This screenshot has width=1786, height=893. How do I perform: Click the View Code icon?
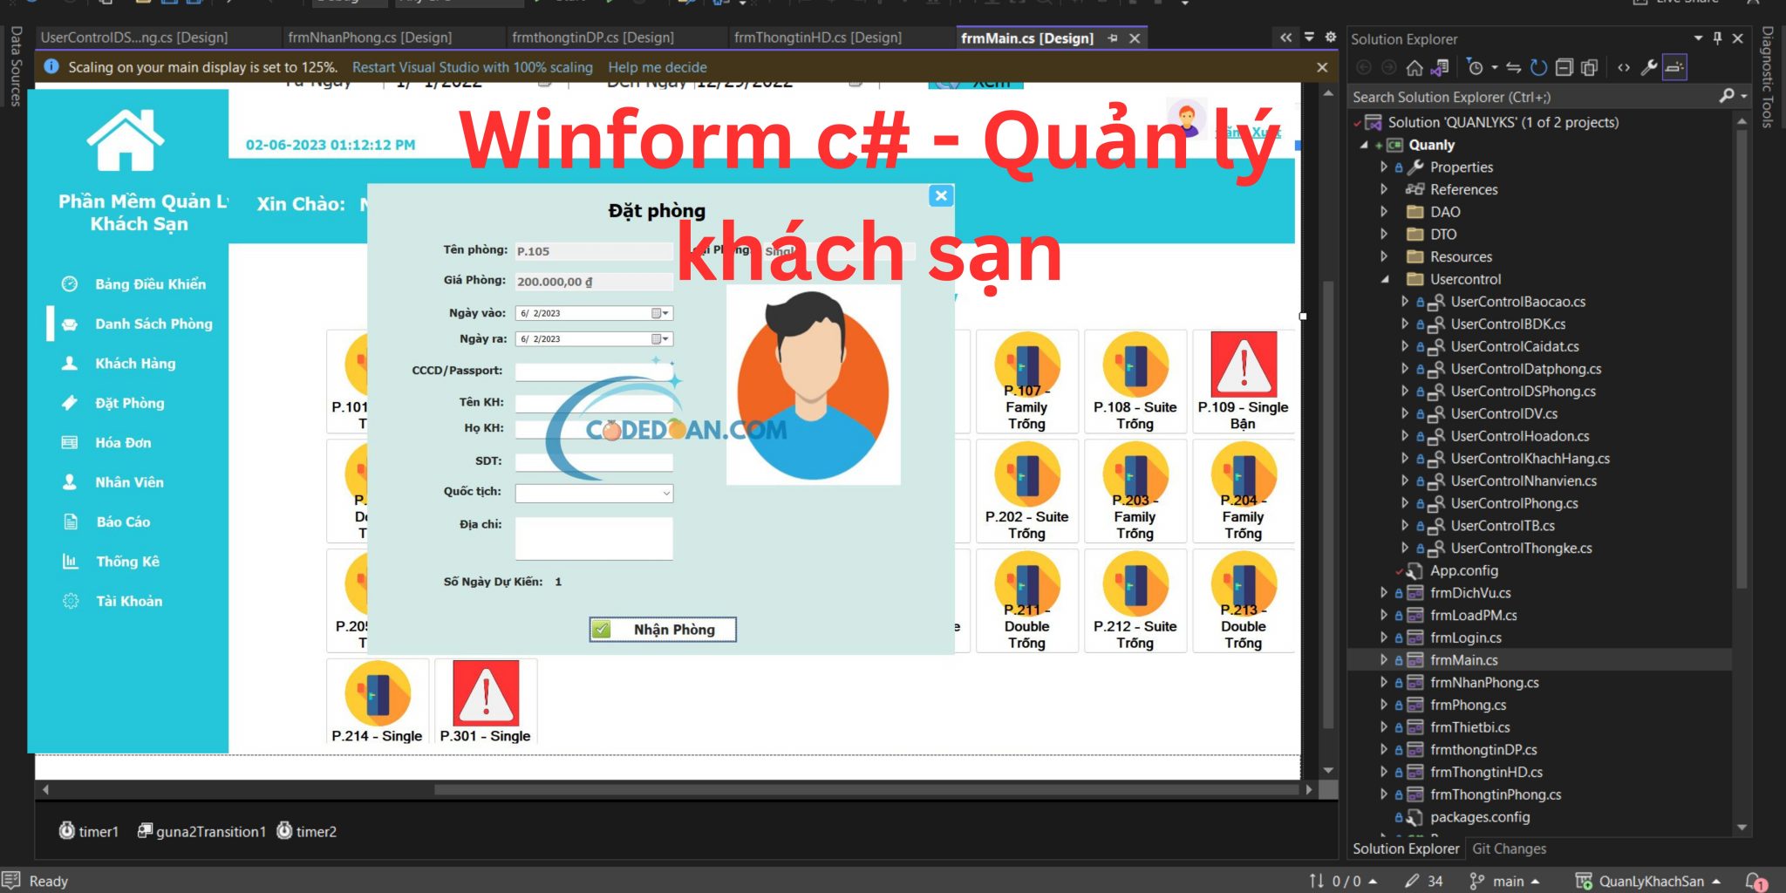1623,67
